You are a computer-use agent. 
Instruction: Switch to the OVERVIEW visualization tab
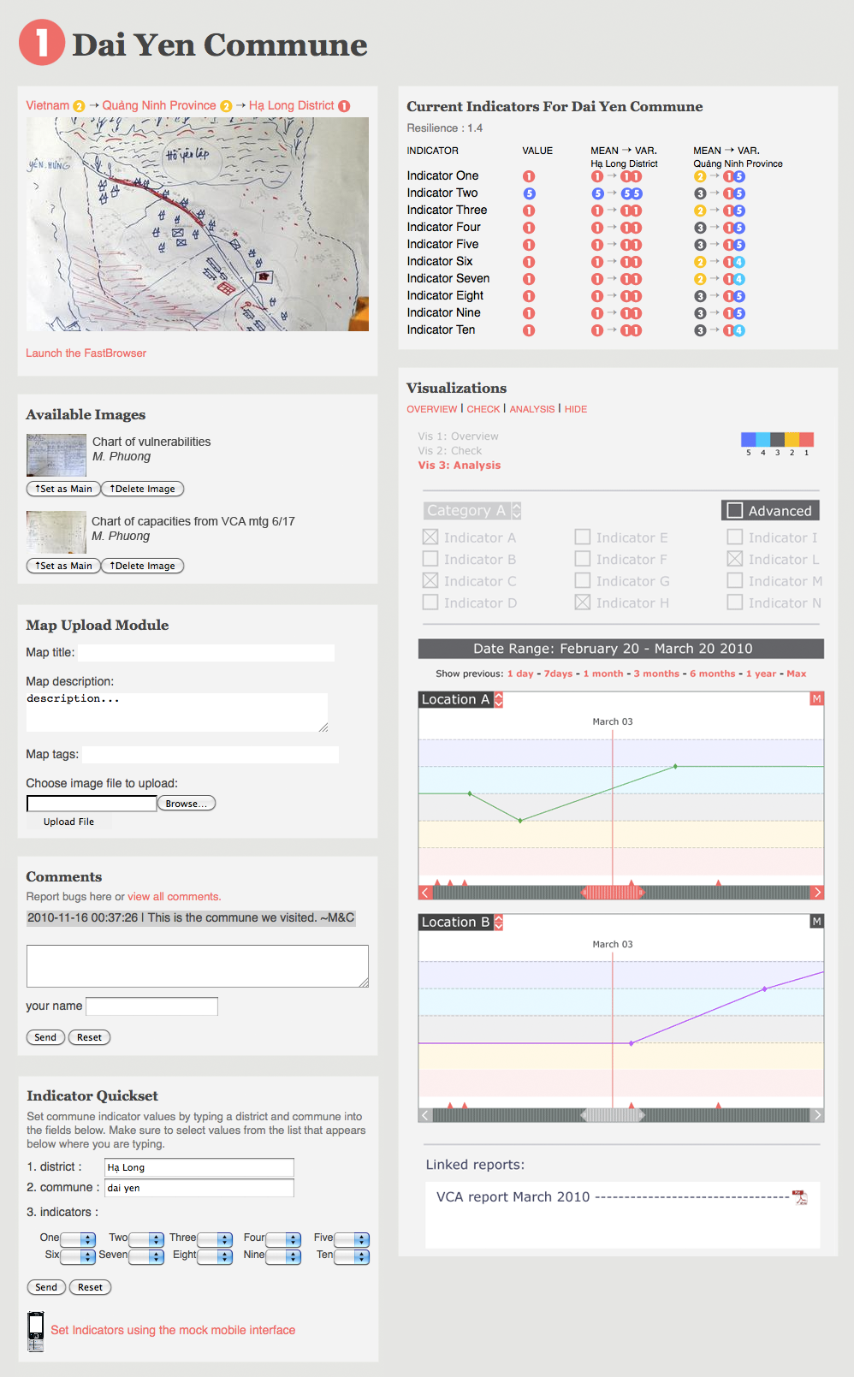point(431,409)
